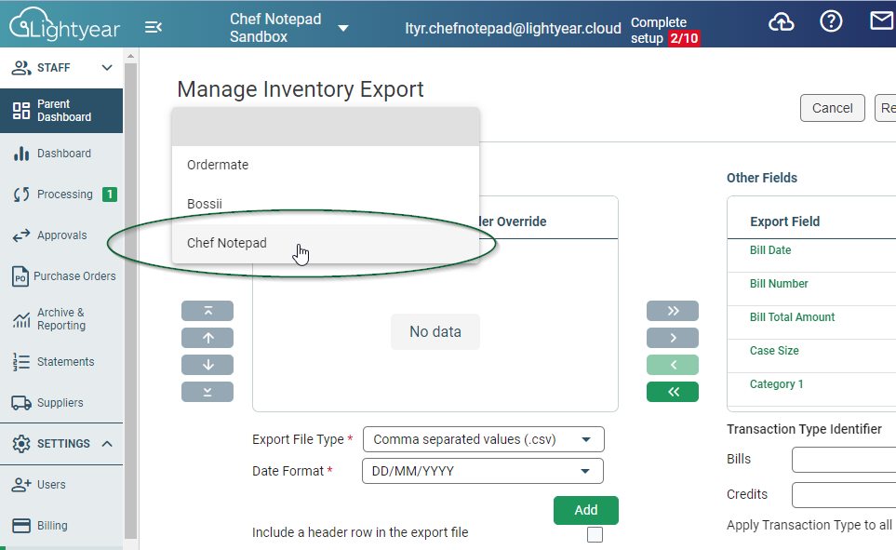
Task: Open the Export File Type dropdown
Action: click(484, 439)
